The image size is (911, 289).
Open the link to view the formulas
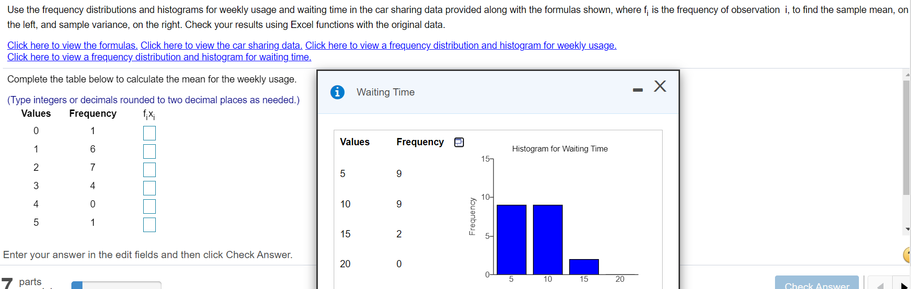pyautogui.click(x=71, y=45)
